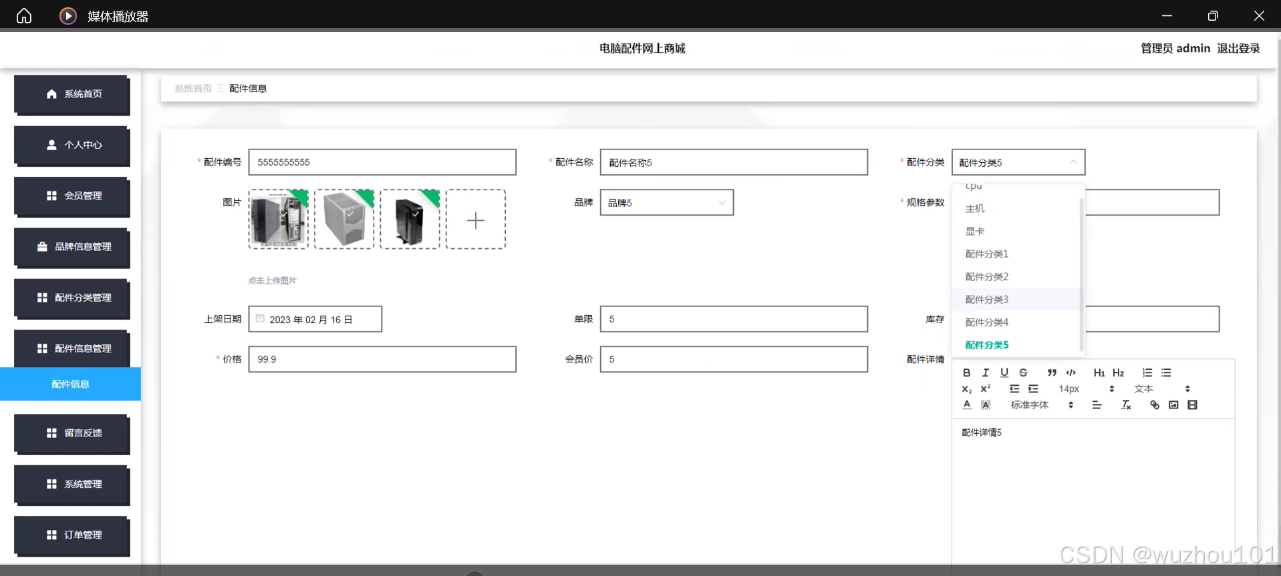Focus the 配件编号 input field
Image resolution: width=1281 pixels, height=576 pixels.
pyautogui.click(x=382, y=162)
